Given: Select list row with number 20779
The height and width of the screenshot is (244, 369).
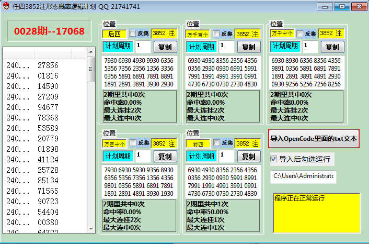Looking at the screenshot, I should click(48, 138).
